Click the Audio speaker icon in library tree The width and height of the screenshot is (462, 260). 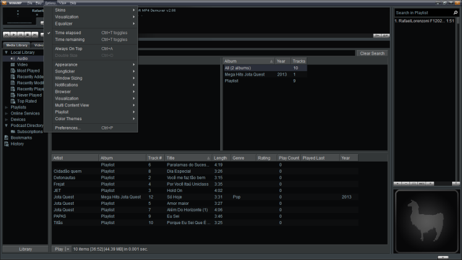[x=12, y=59]
